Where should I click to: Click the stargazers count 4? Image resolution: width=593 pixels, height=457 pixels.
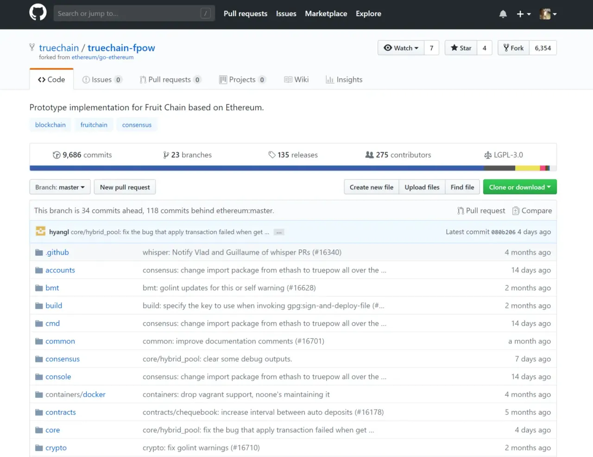[x=485, y=48]
